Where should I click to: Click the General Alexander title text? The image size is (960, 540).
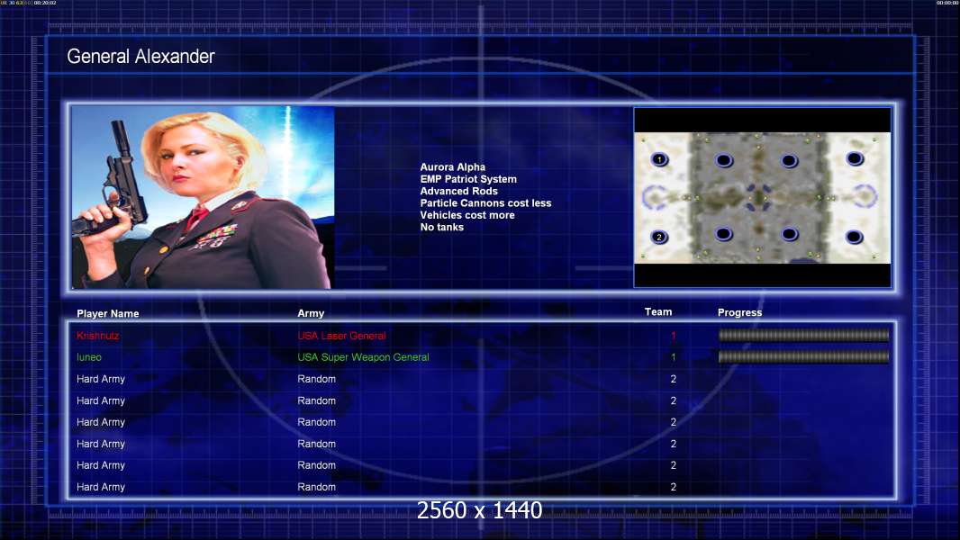(140, 57)
